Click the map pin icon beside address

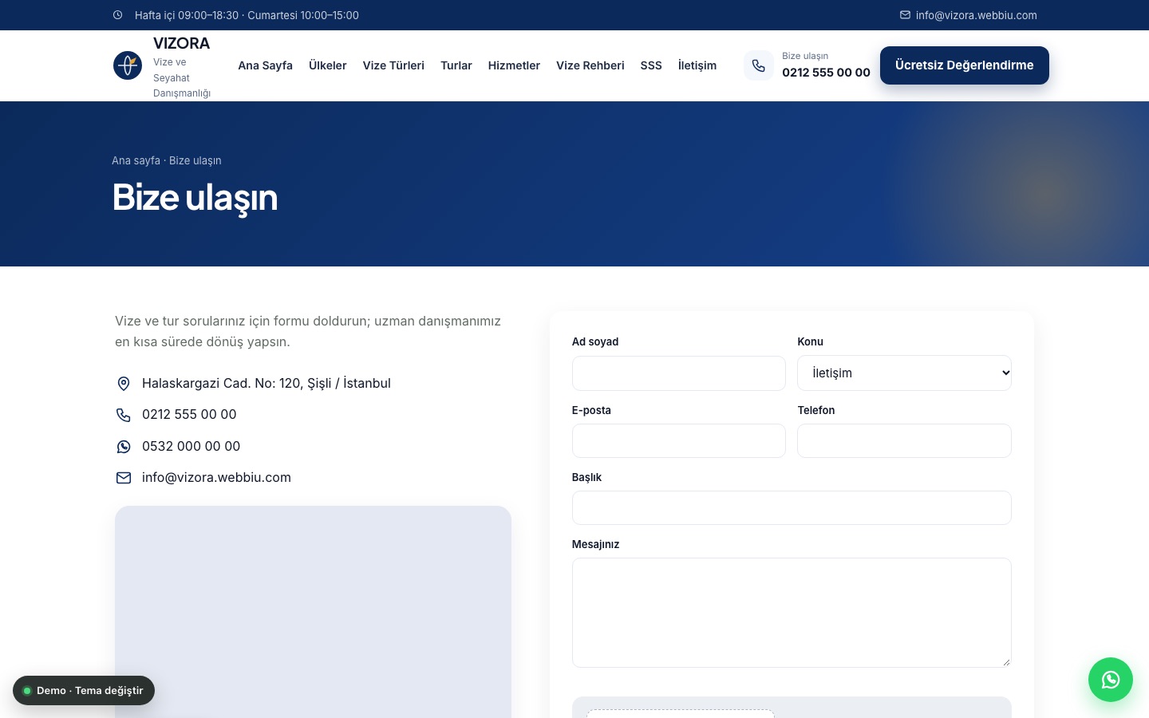click(x=124, y=384)
